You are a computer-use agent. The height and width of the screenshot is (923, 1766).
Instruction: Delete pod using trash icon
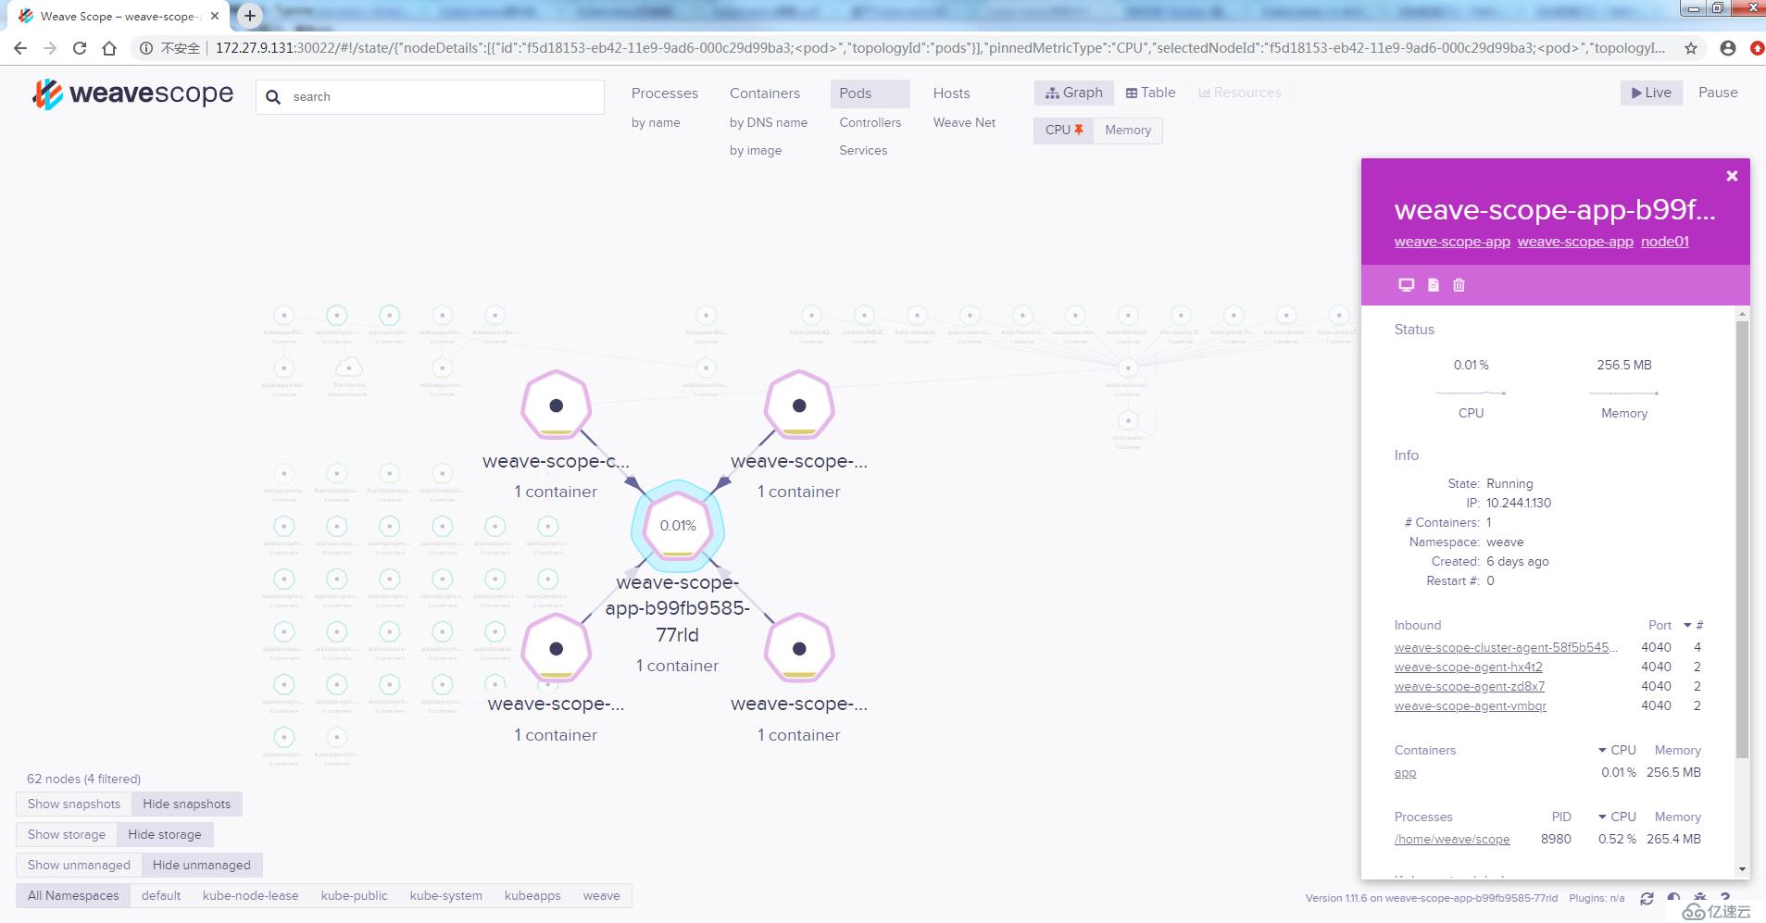click(x=1459, y=285)
